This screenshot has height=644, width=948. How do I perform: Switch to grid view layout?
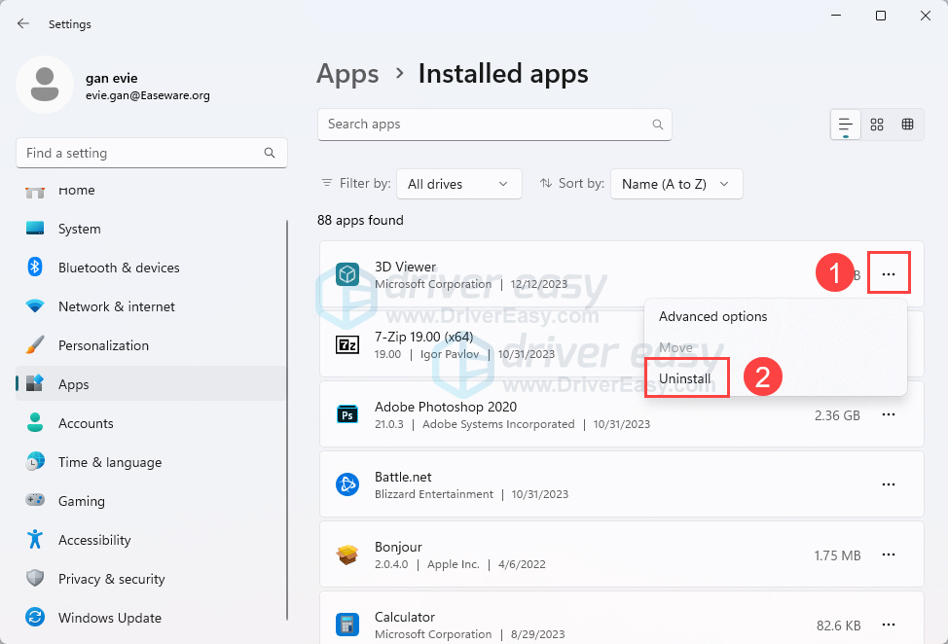[x=877, y=125]
